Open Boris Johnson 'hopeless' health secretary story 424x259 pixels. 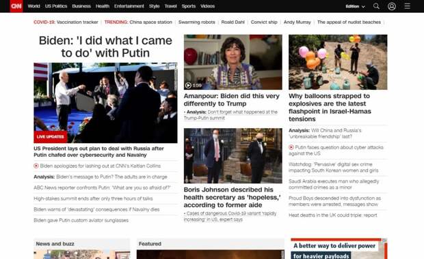(x=232, y=197)
